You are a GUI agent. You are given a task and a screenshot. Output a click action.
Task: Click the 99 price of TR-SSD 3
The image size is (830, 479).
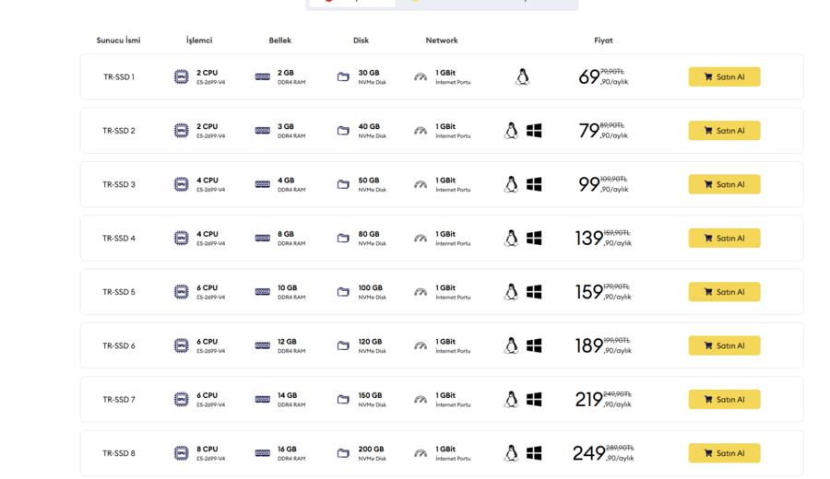[x=588, y=184]
